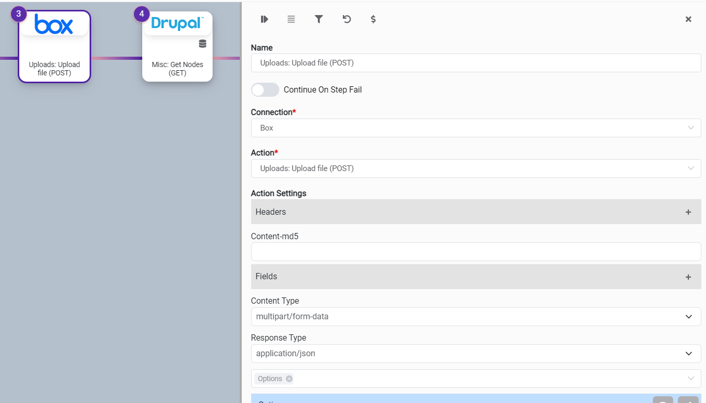Expand the Response Type dropdown
The height and width of the screenshot is (403, 706).
click(x=476, y=354)
